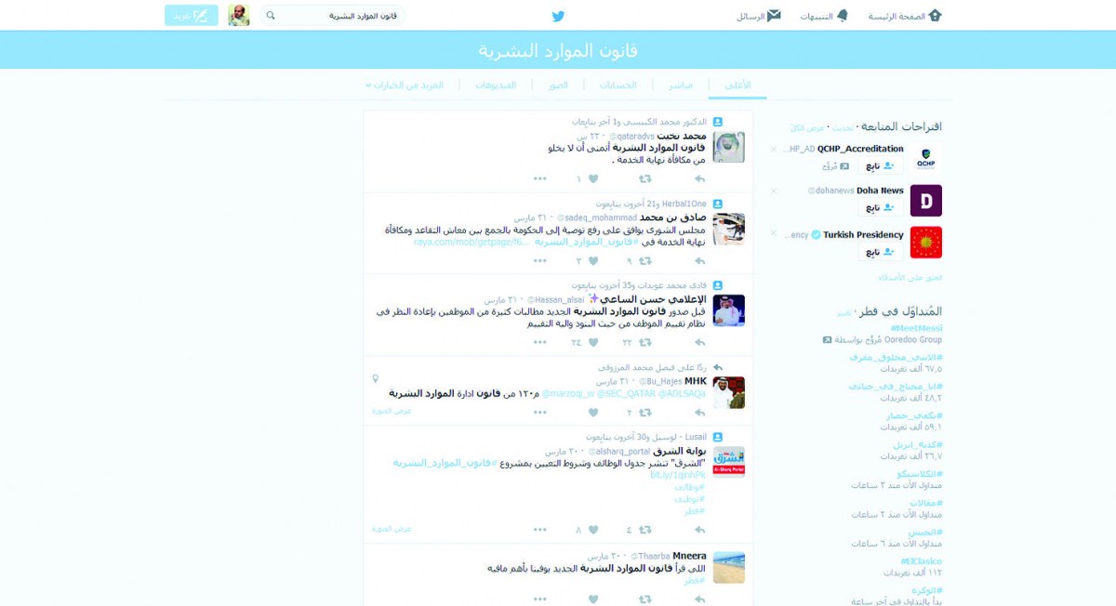Viewport: 1116px width, 606px height.
Task: Like حسن الساعي's tweet
Action: pyautogui.click(x=592, y=342)
